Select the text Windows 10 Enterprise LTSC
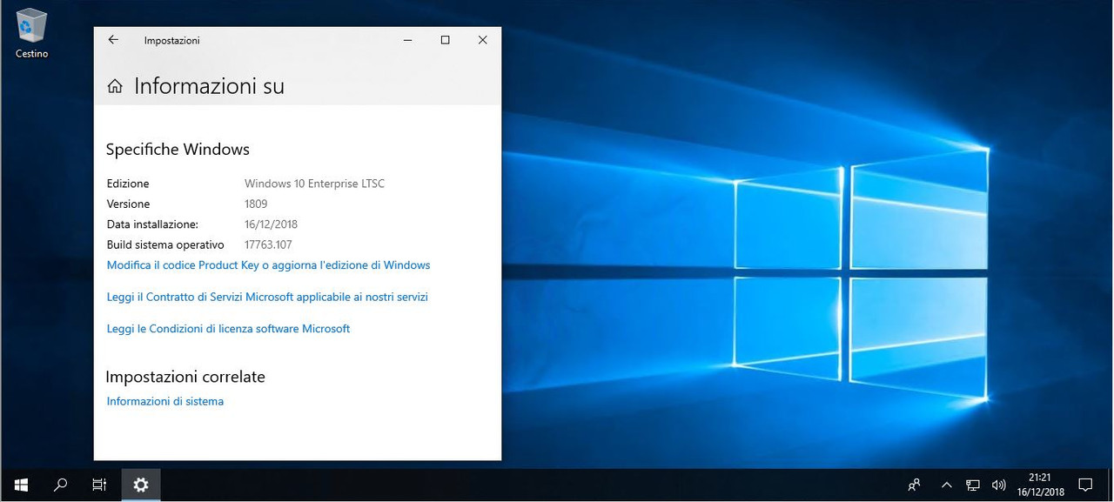1114x502 pixels. pyautogui.click(x=314, y=184)
